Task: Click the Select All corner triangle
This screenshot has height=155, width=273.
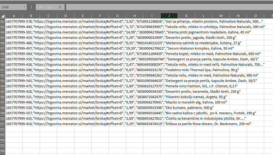Action: click(x=3, y=16)
